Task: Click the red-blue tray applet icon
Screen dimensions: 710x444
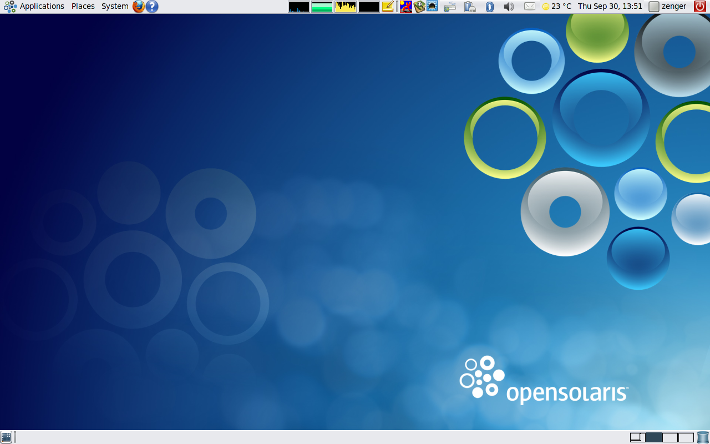Action: pos(406,7)
